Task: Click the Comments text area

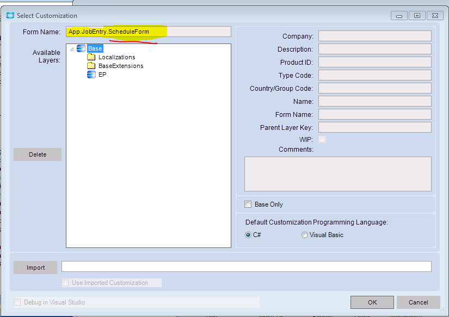Action: click(338, 174)
